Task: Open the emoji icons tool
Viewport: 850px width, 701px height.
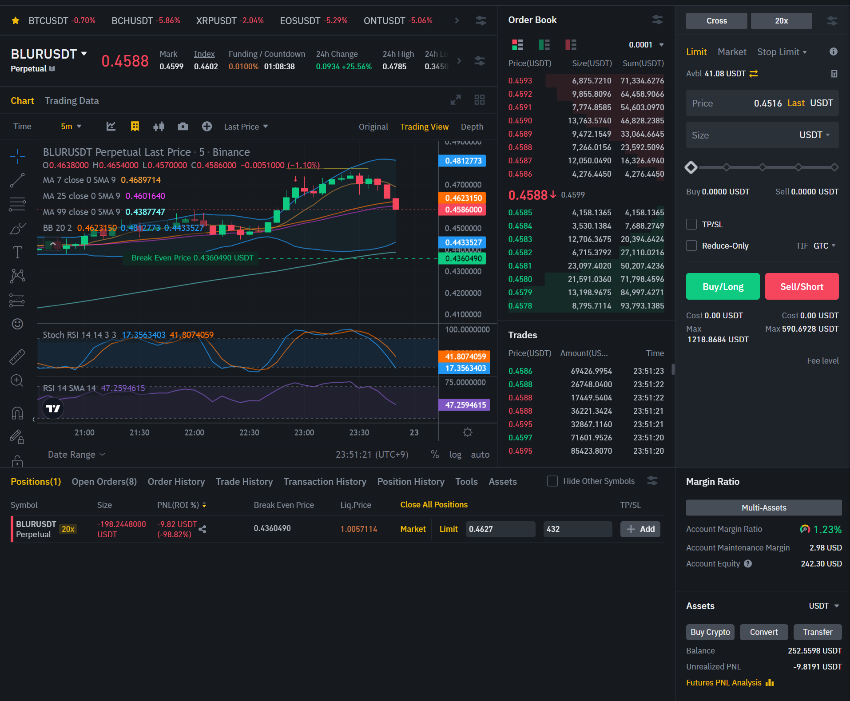Action: click(17, 324)
